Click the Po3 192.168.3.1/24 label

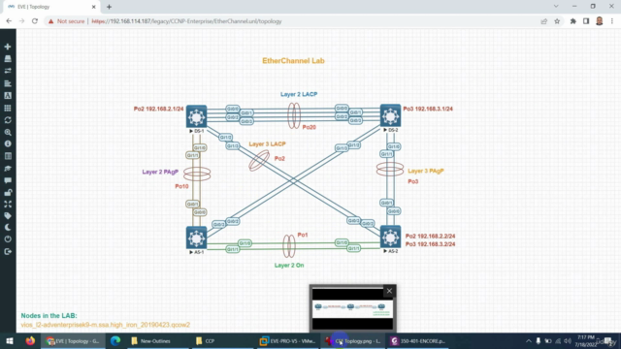pos(428,109)
